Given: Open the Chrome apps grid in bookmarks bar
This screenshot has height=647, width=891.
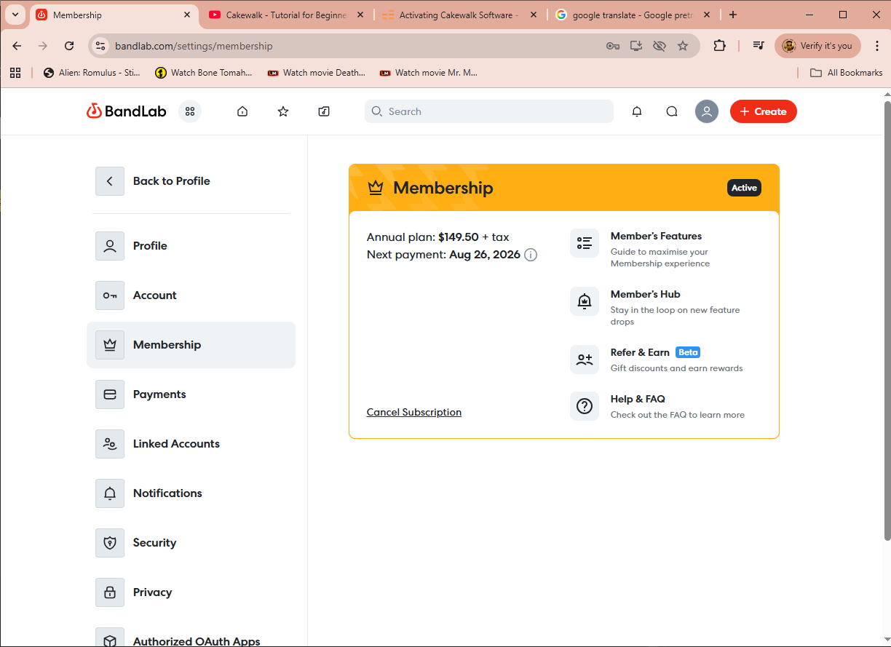Looking at the screenshot, I should (15, 73).
